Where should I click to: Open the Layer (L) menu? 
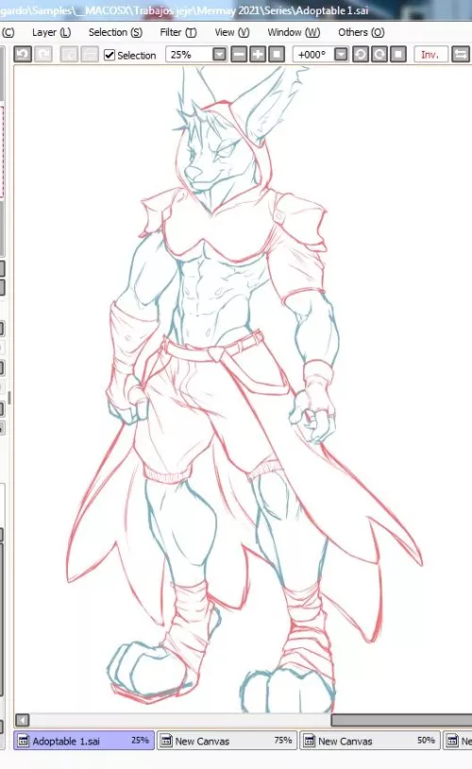pyautogui.click(x=52, y=32)
